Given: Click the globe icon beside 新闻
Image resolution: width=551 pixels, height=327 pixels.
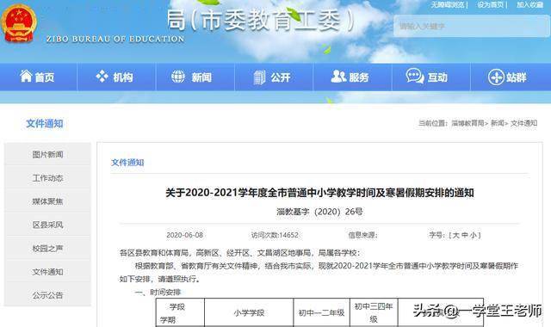Looking at the screenshot, I should pyautogui.click(x=178, y=77).
